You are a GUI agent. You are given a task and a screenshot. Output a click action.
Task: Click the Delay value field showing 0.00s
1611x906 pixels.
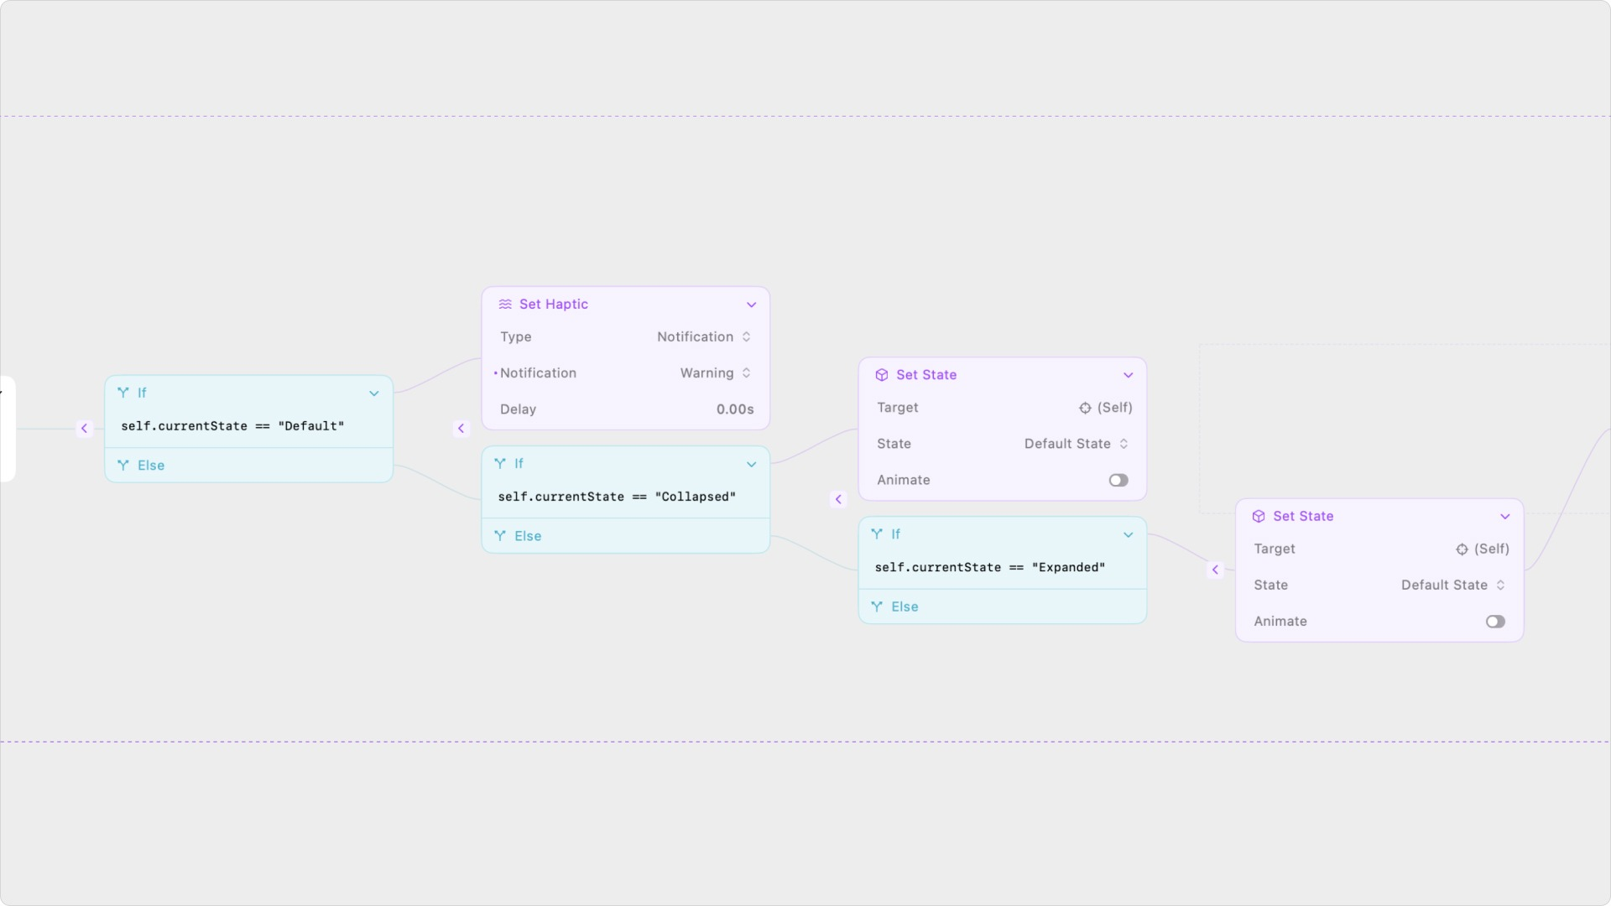[x=734, y=409]
